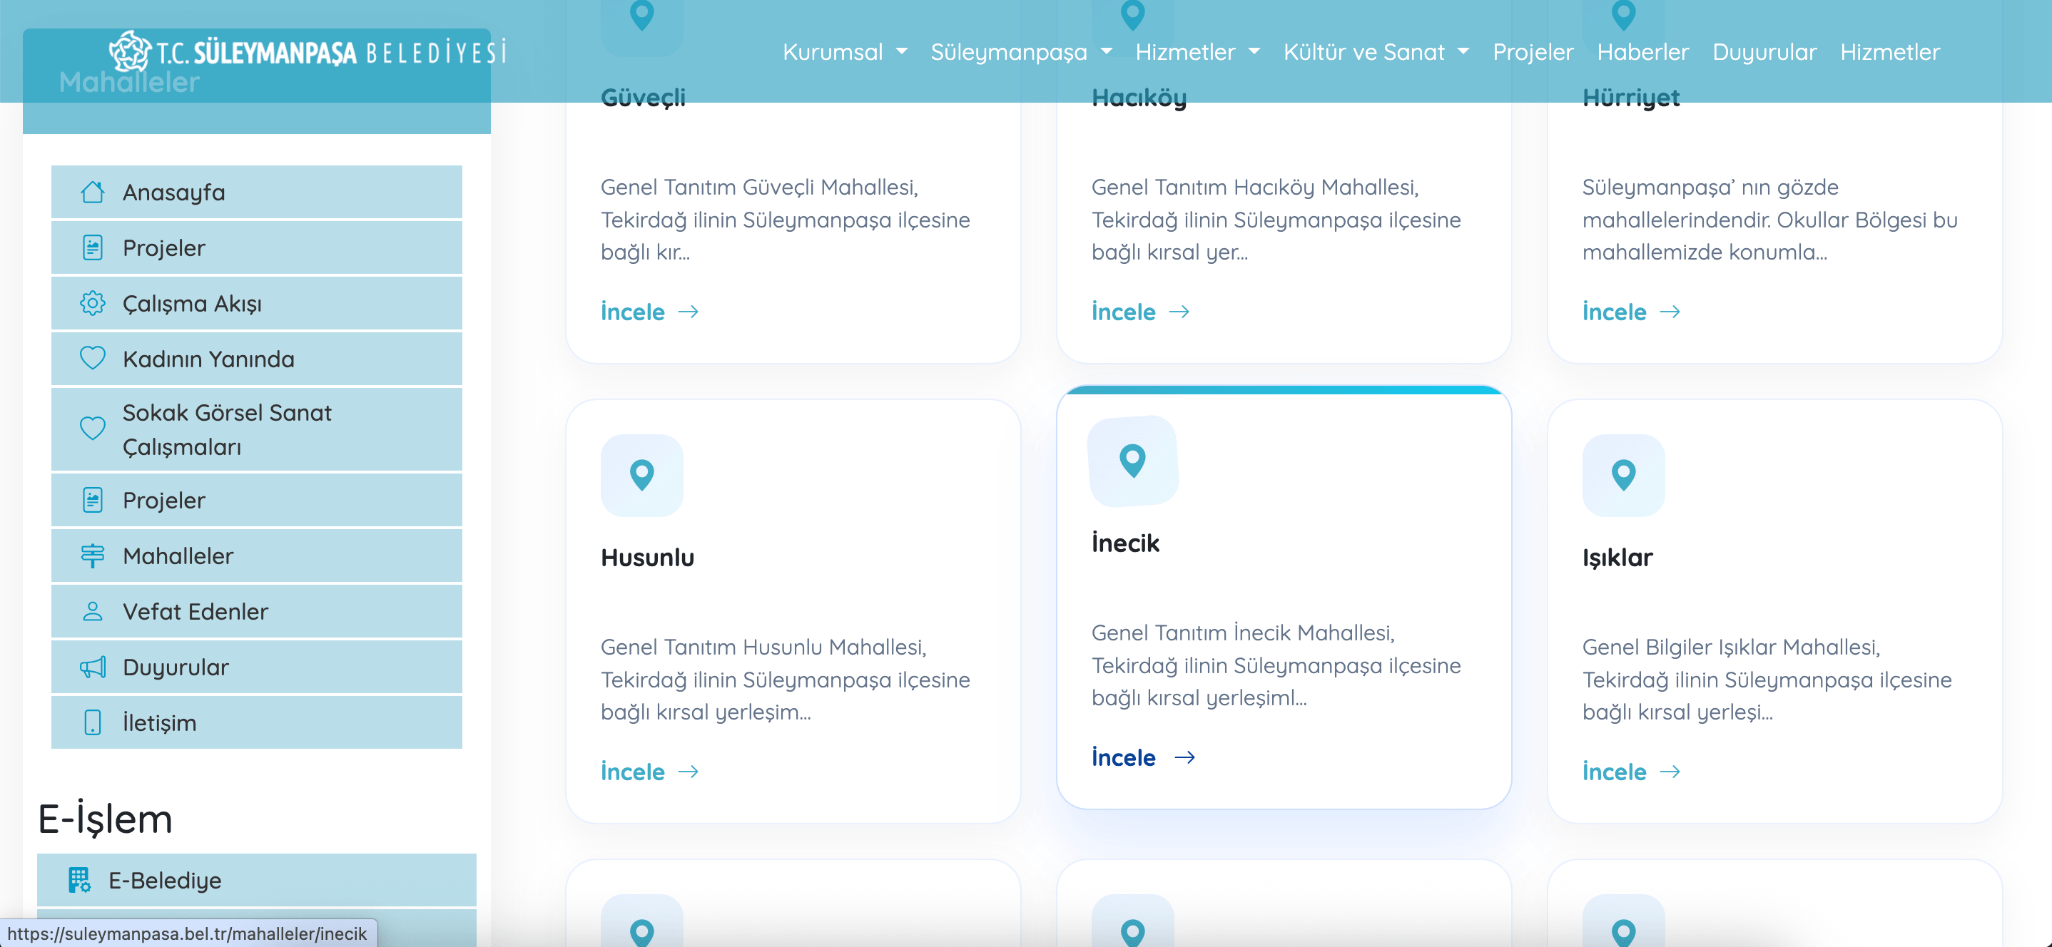Click İncele link on Işıklar card
The image size is (2052, 947).
click(x=1614, y=772)
